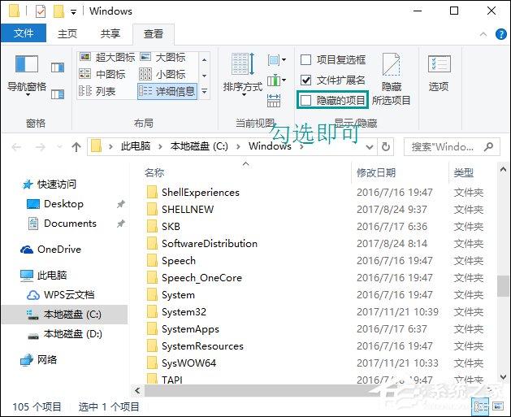
Task: Click the size all columns to fit icon
Action: pyautogui.click(x=274, y=101)
